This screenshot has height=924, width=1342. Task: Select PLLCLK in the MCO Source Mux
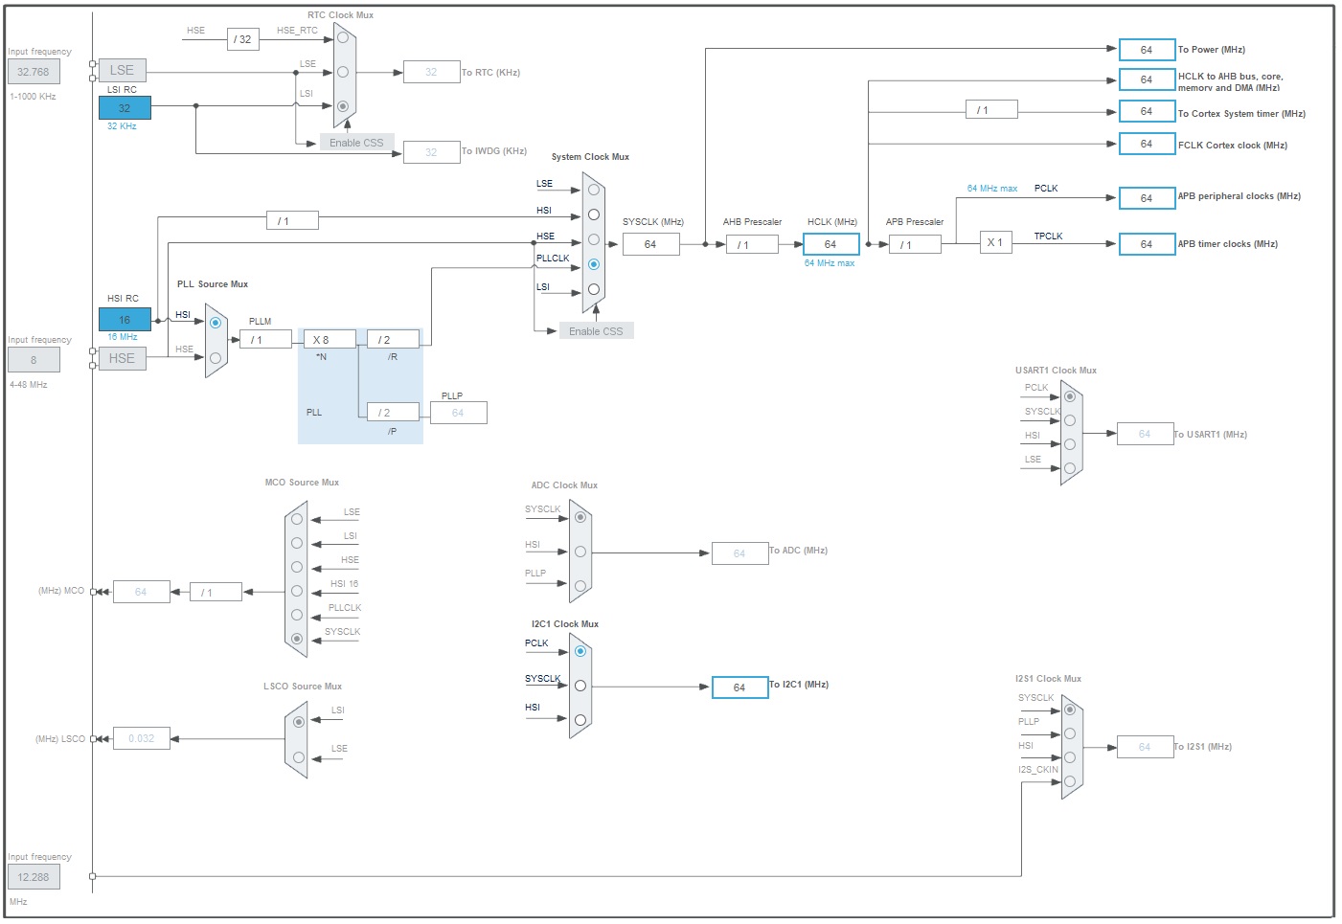click(297, 615)
